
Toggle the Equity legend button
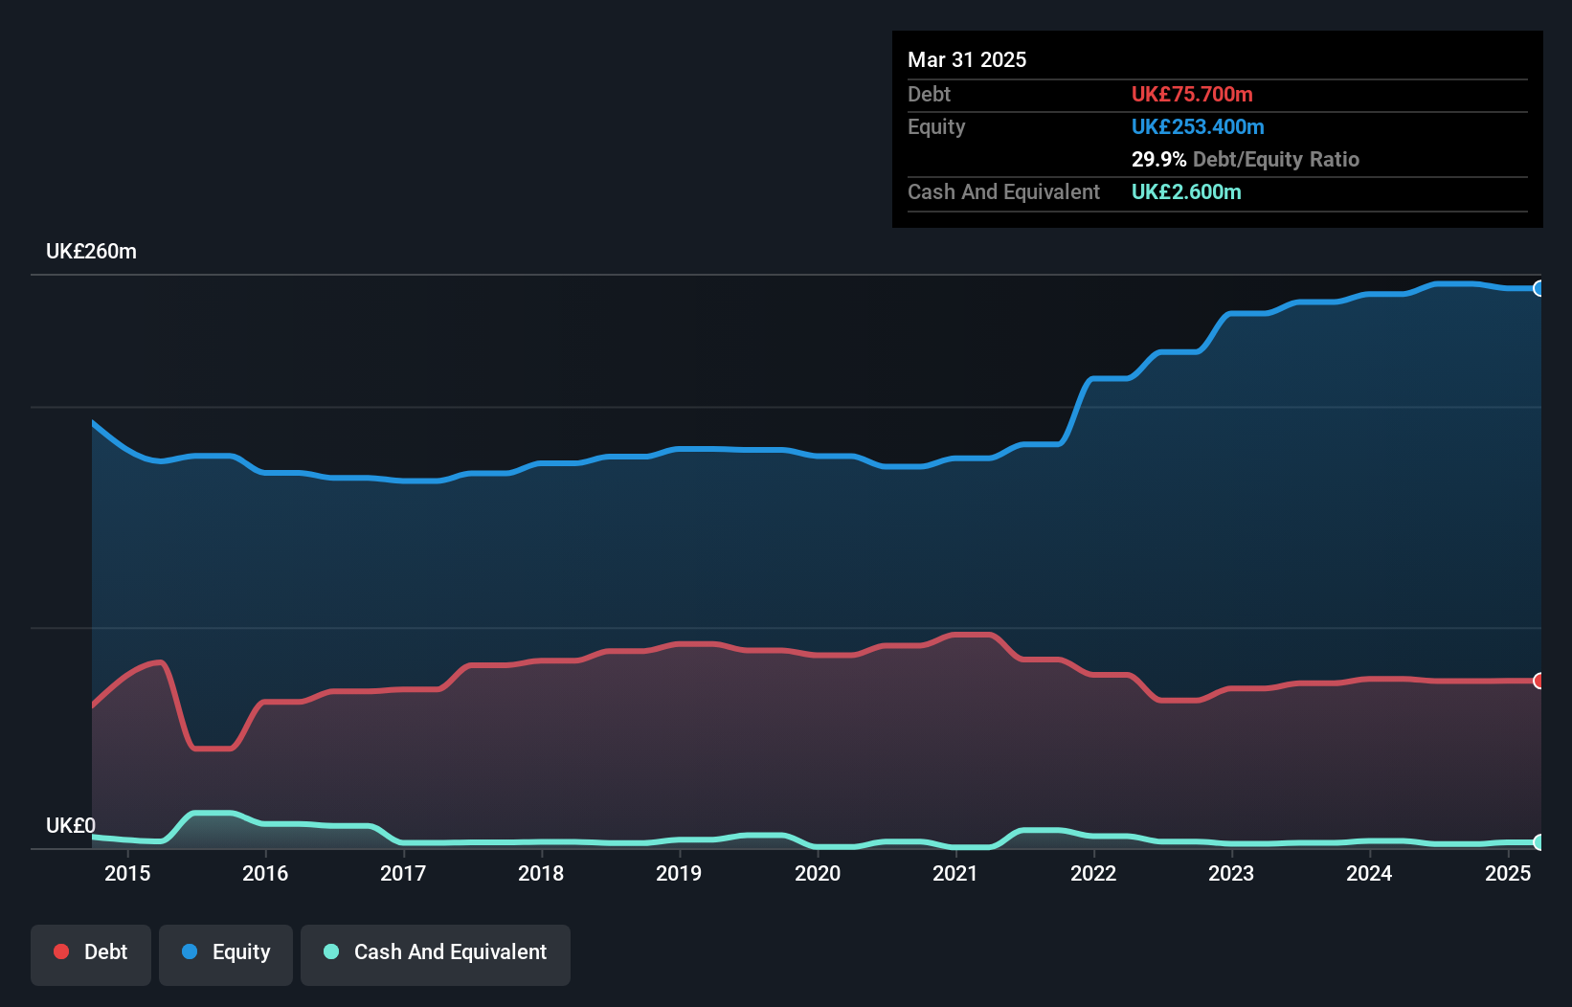[226, 954]
